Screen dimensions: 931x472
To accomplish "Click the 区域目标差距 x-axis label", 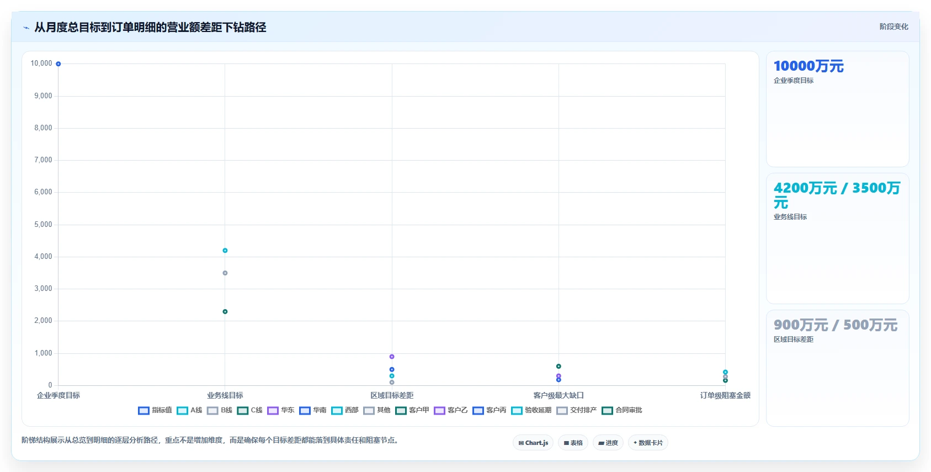I will click(x=392, y=395).
